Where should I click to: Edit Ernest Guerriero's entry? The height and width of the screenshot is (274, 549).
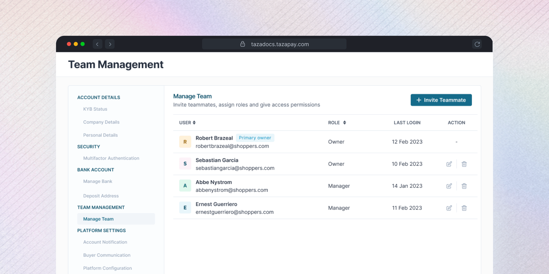pyautogui.click(x=449, y=208)
